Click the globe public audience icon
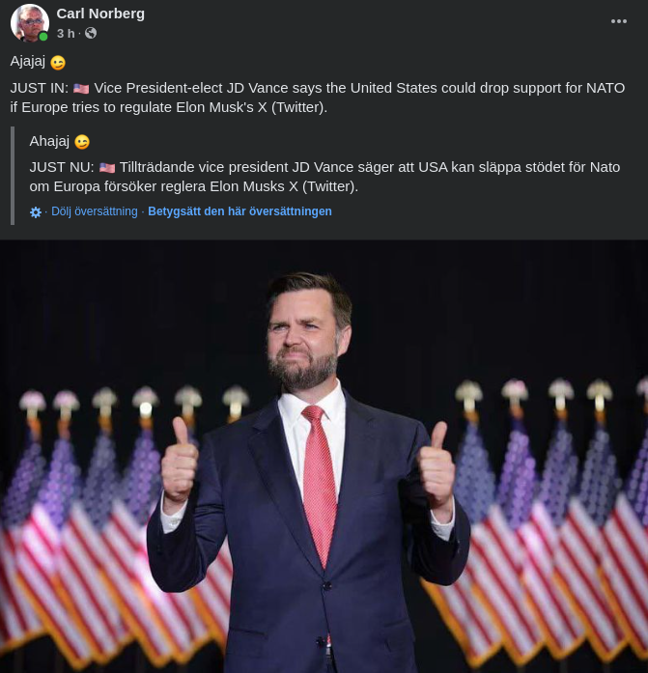 91,33
